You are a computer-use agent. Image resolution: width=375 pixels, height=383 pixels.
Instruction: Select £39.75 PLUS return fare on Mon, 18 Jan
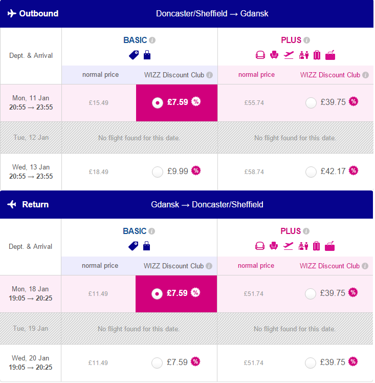[x=311, y=294]
